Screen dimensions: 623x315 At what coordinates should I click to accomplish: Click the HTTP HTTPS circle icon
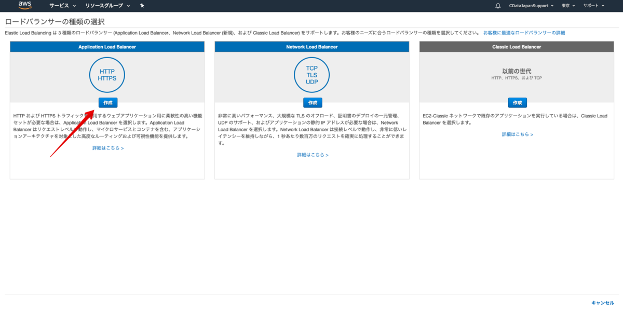107,75
